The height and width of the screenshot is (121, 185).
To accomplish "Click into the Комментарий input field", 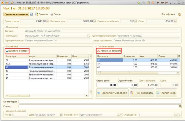I will pos(99,101).
